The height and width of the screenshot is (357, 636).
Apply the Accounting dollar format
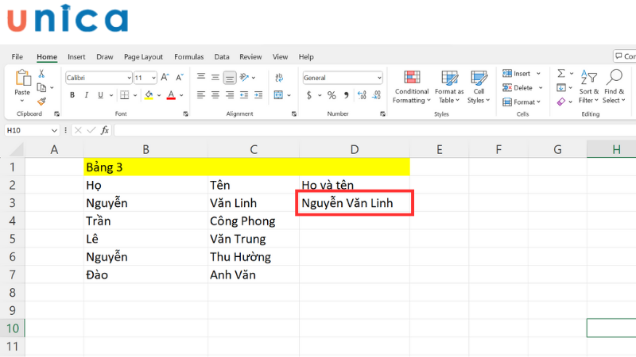(x=309, y=95)
